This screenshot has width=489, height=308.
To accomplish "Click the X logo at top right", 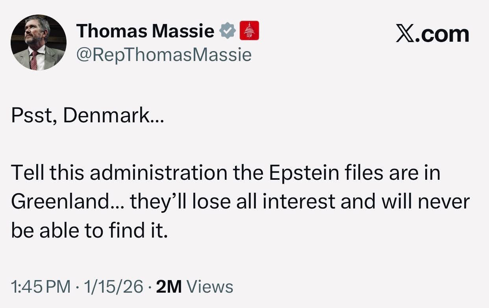I will tap(406, 35).
